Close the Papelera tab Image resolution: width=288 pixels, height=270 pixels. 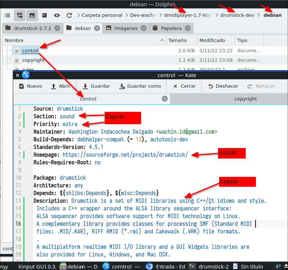pos(187,28)
